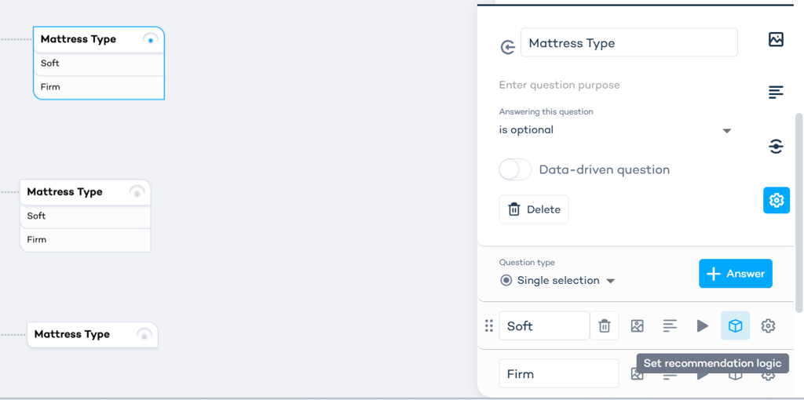Click the play arrow icon for Soft answer
Screen dimensions: 804x400
(x=702, y=326)
